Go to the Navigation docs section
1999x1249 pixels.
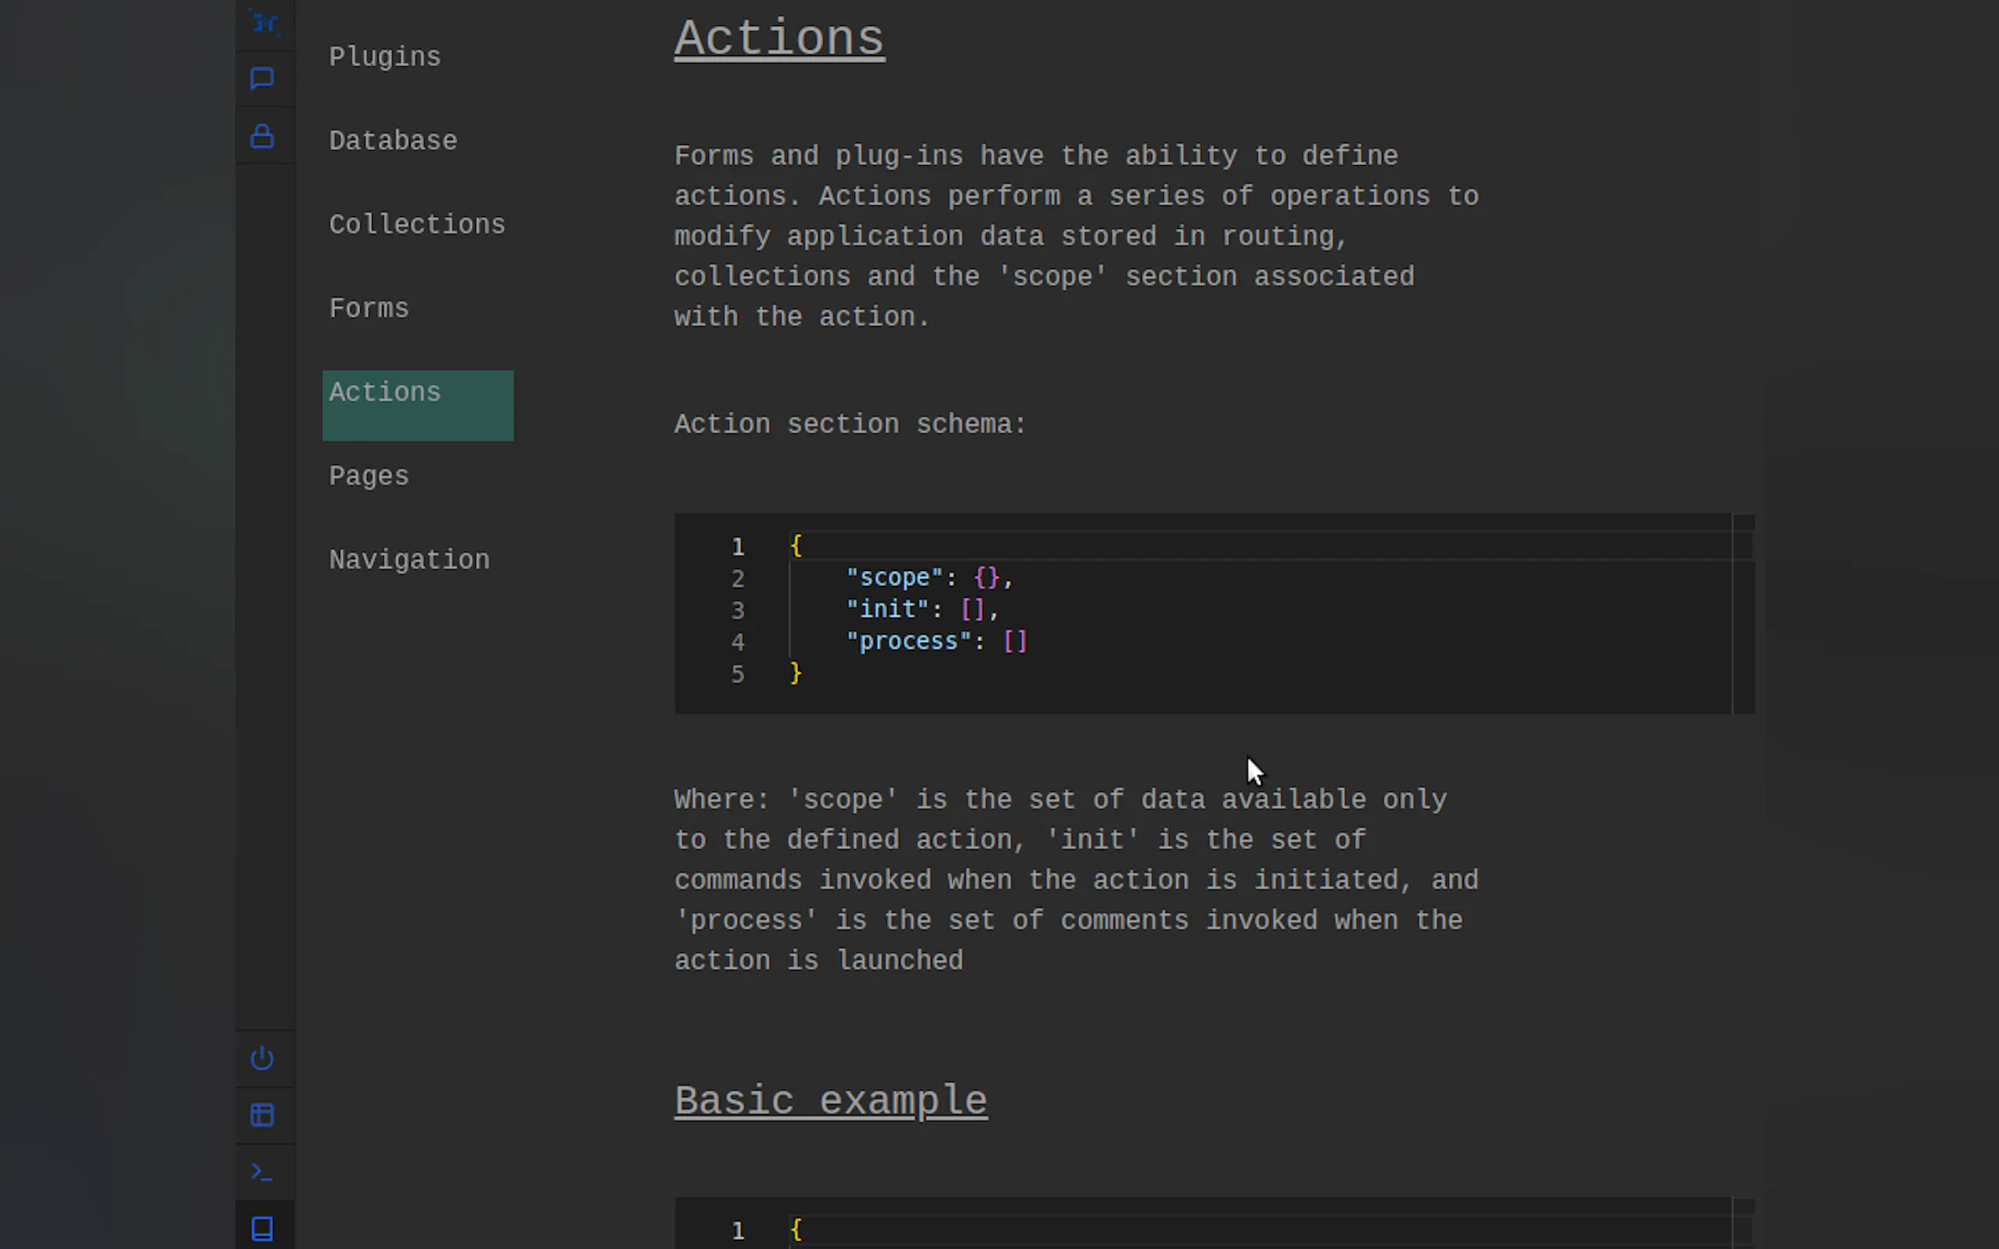point(409,560)
